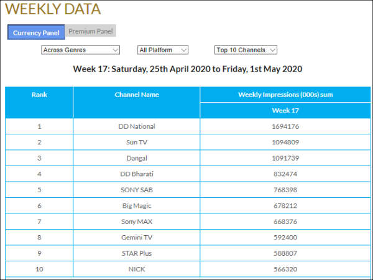Click the NICK channel name
The width and height of the screenshot is (373, 280).
pyautogui.click(x=137, y=269)
